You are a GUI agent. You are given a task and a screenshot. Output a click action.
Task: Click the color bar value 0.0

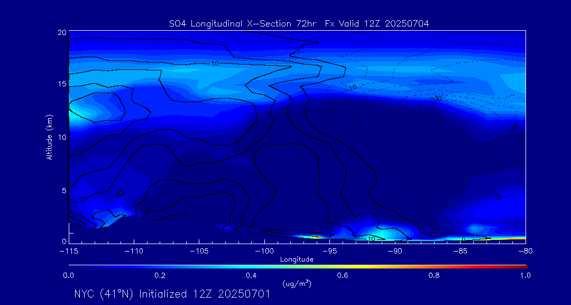pos(69,275)
